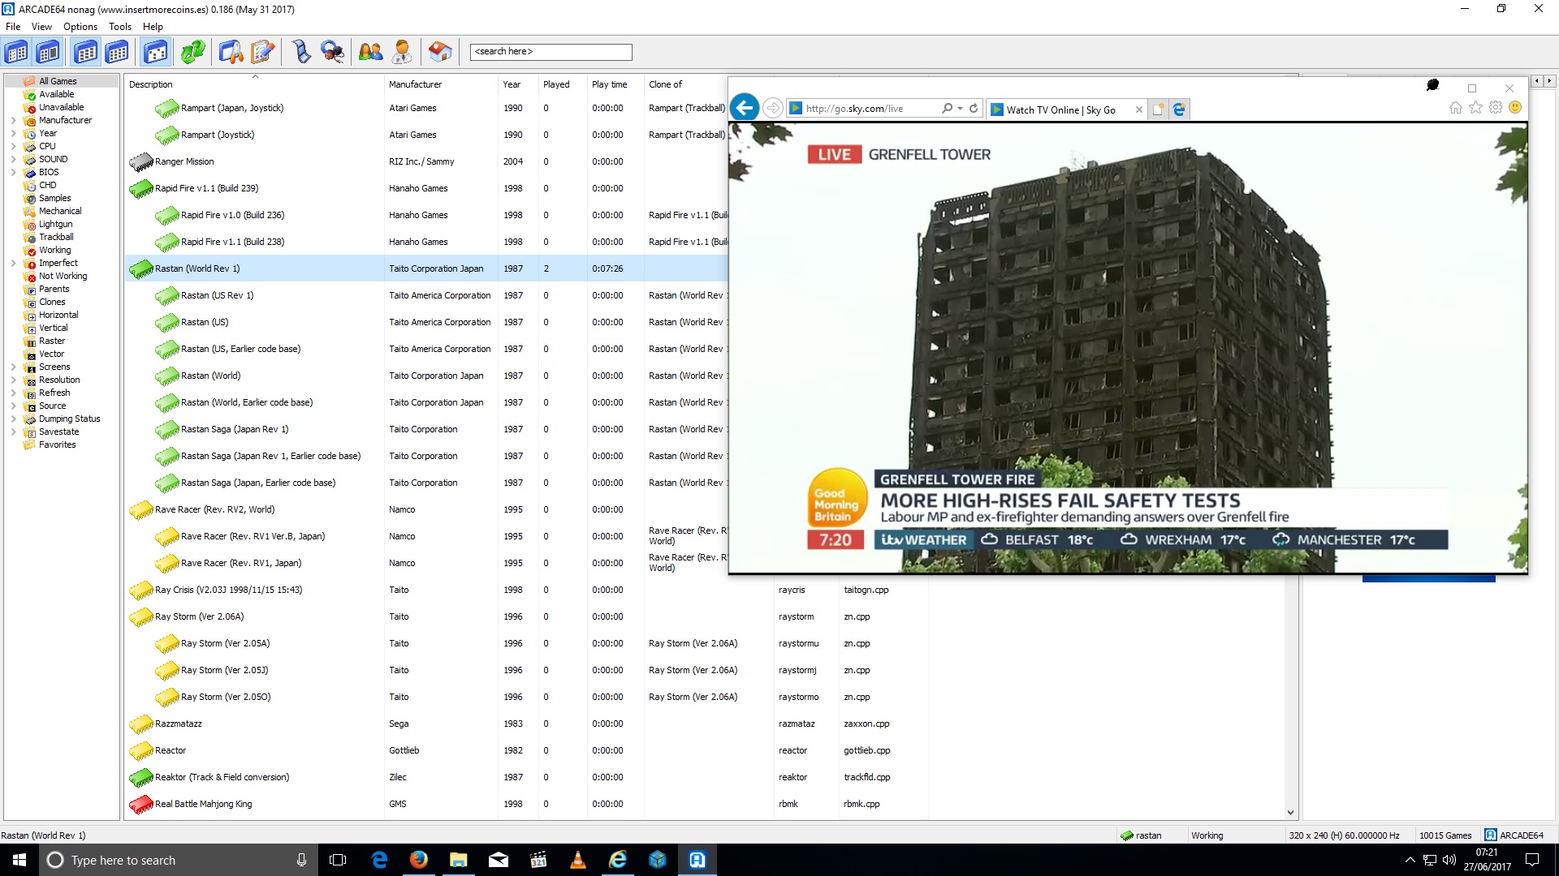1559x876 pixels.
Task: Open the Options menu
Action: coord(80,26)
